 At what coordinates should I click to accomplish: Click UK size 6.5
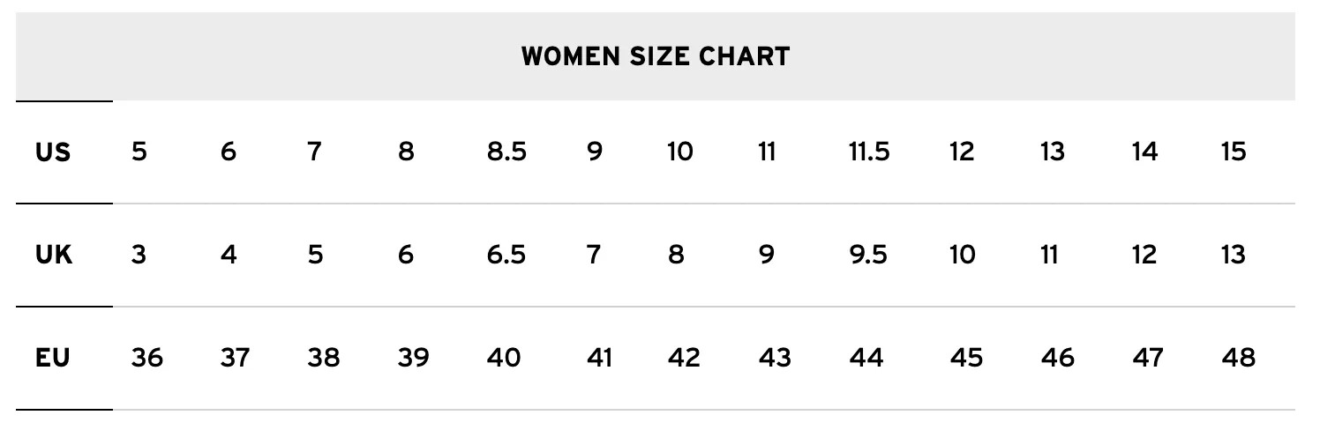(x=506, y=256)
